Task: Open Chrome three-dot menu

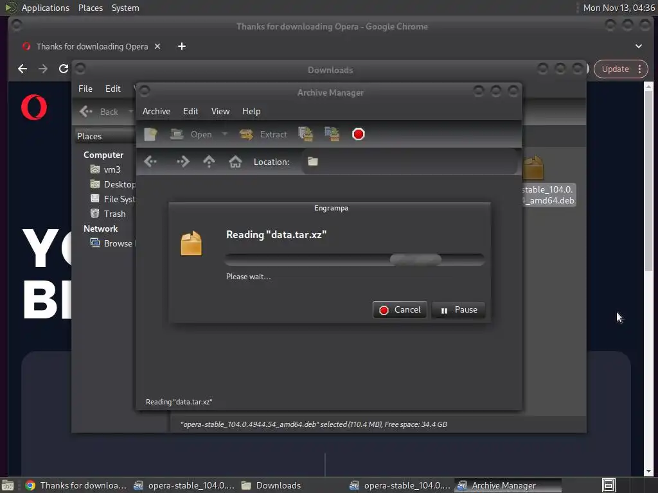Action: pos(639,69)
